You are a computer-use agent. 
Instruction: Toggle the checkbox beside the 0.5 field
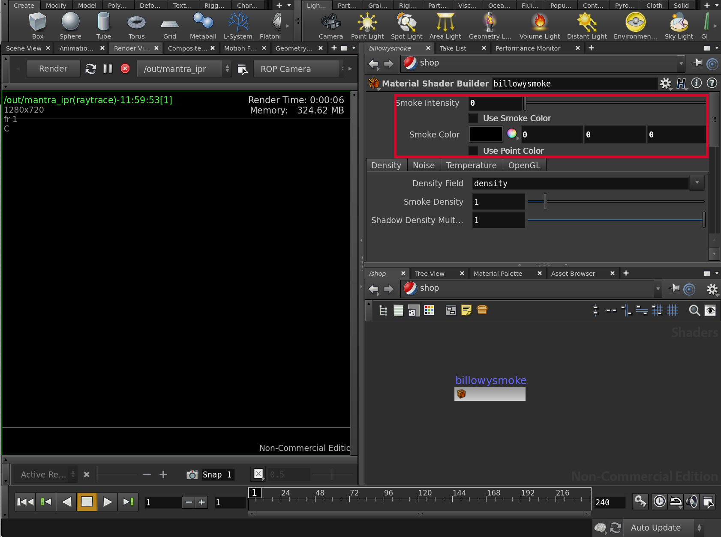[258, 474]
